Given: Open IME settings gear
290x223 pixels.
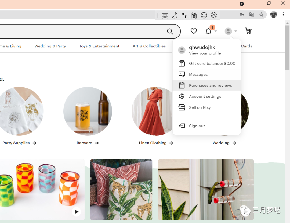Looking at the screenshot, I should click(214, 15).
